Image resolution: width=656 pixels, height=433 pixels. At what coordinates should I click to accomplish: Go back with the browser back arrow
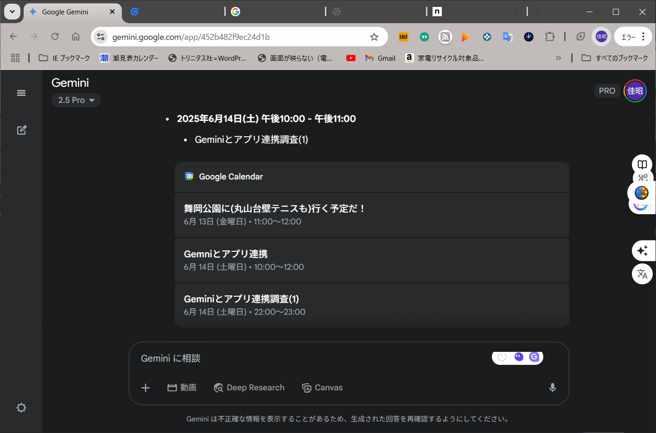[13, 37]
